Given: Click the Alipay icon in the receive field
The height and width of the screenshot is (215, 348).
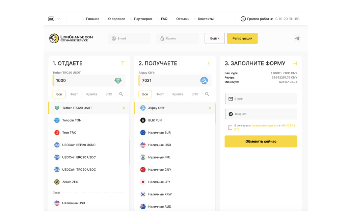Looking at the screenshot, I should tap(204, 81).
